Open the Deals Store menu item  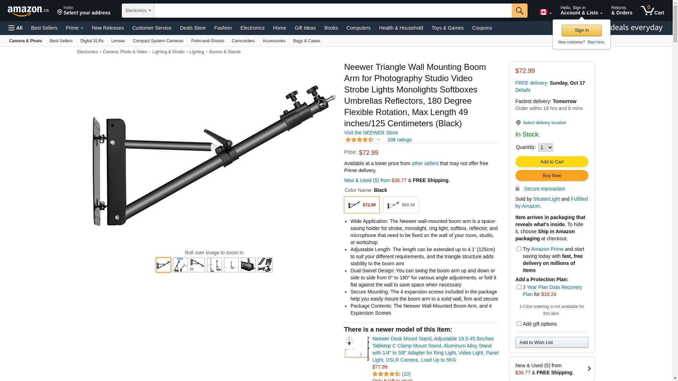193,28
